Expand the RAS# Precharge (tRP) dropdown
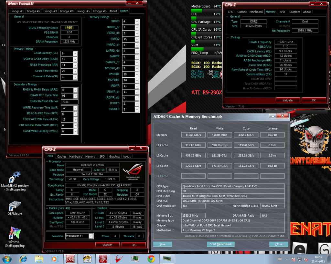 [75, 65]
